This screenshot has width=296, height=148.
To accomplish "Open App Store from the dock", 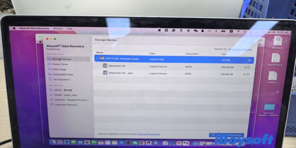I will point(121,143).
